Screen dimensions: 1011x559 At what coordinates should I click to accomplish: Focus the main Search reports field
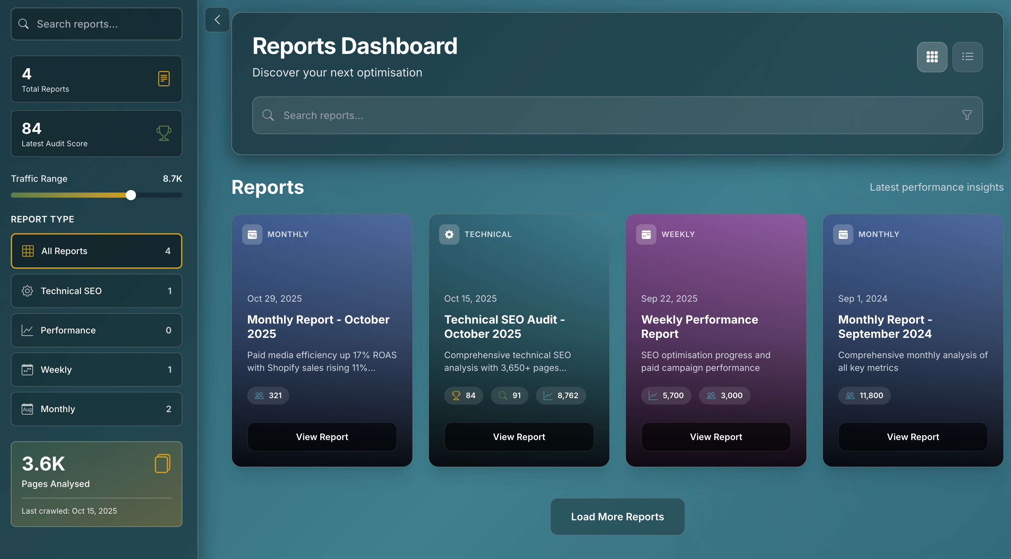(x=617, y=115)
